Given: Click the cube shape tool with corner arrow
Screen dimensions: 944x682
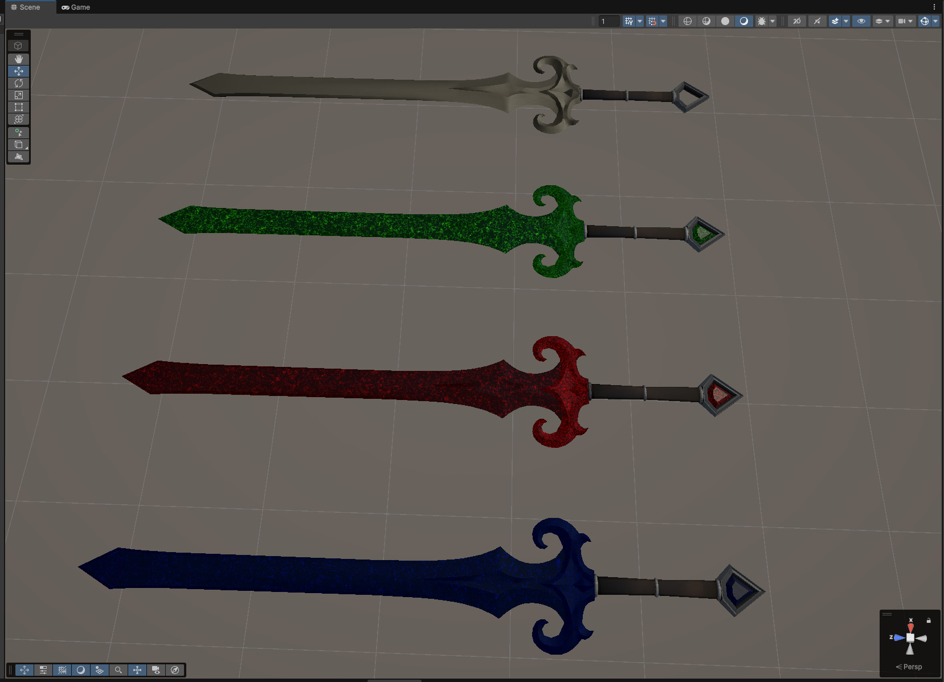Looking at the screenshot, I should tap(18, 144).
